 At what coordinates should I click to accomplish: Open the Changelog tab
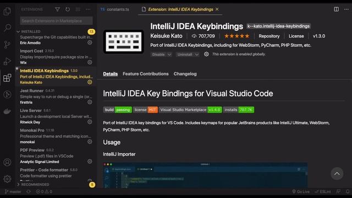[185, 74]
